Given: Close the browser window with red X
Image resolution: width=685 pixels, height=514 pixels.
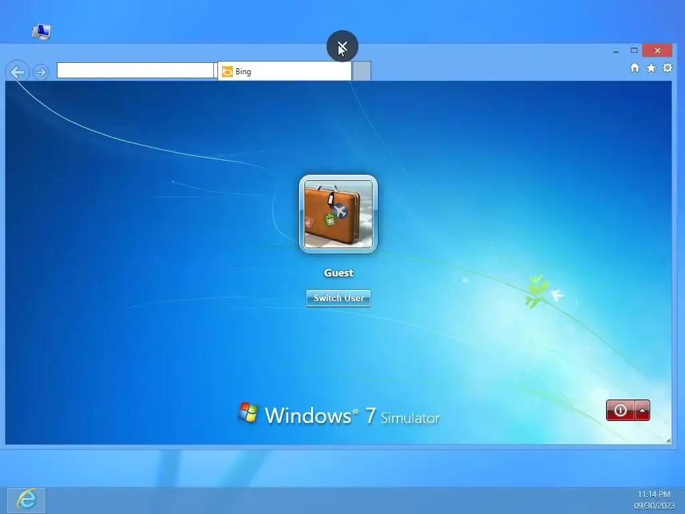Looking at the screenshot, I should click(657, 50).
